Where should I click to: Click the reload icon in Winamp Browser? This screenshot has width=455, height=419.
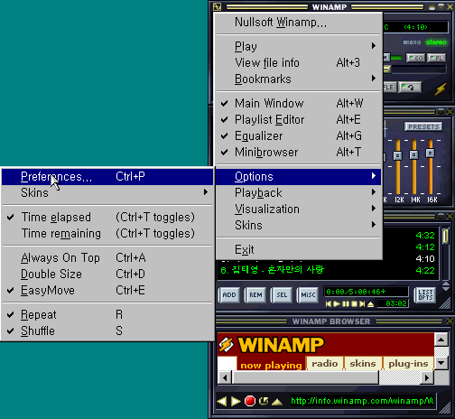pyautogui.click(x=264, y=401)
